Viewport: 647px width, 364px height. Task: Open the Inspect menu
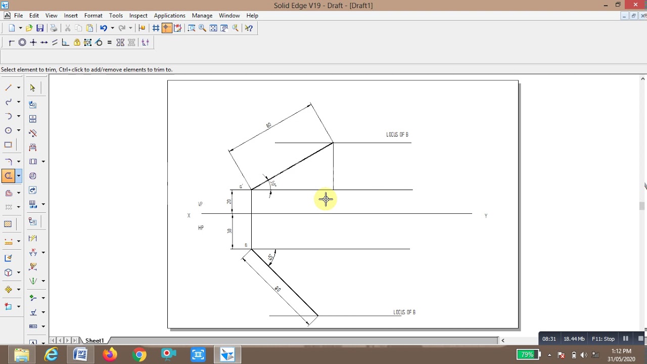tap(138, 16)
